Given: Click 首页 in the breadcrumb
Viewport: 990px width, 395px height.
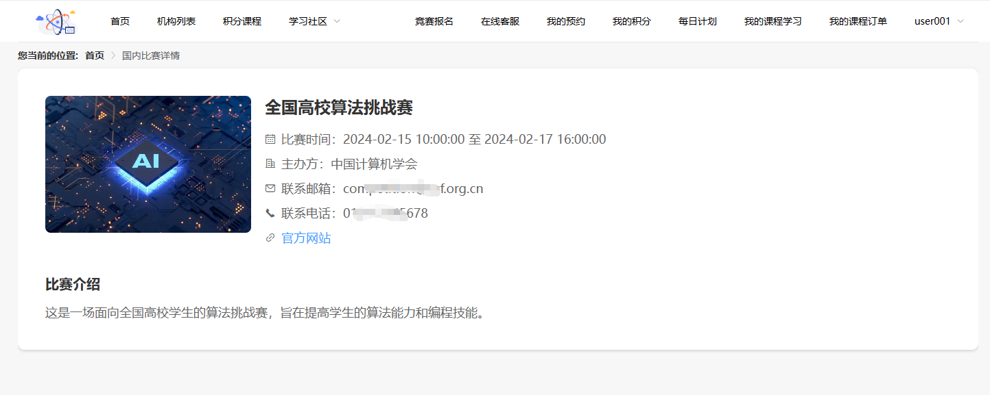Looking at the screenshot, I should click(x=95, y=55).
